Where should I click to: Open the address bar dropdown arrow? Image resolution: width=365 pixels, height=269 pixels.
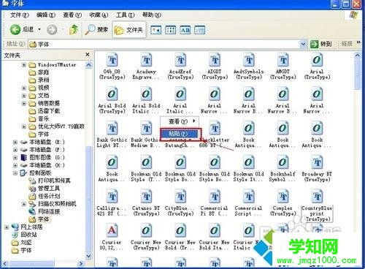point(303,44)
